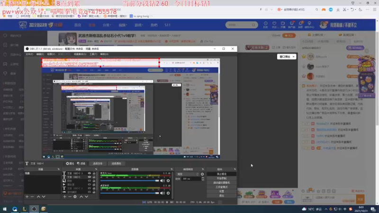
Task: Open source properties with the gear icon below the Sources list
Action: pyautogui.click(x=75, y=197)
